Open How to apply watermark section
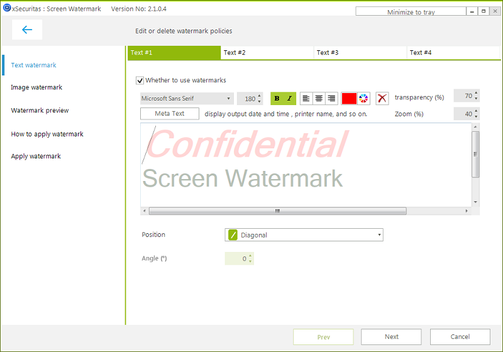This screenshot has height=352, width=503. [x=47, y=134]
